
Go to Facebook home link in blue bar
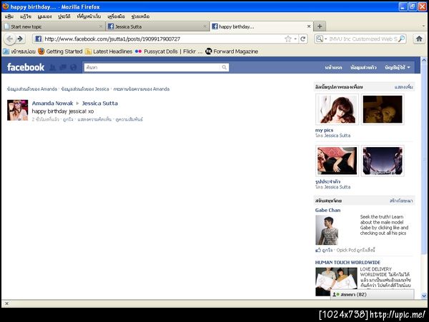click(x=333, y=67)
